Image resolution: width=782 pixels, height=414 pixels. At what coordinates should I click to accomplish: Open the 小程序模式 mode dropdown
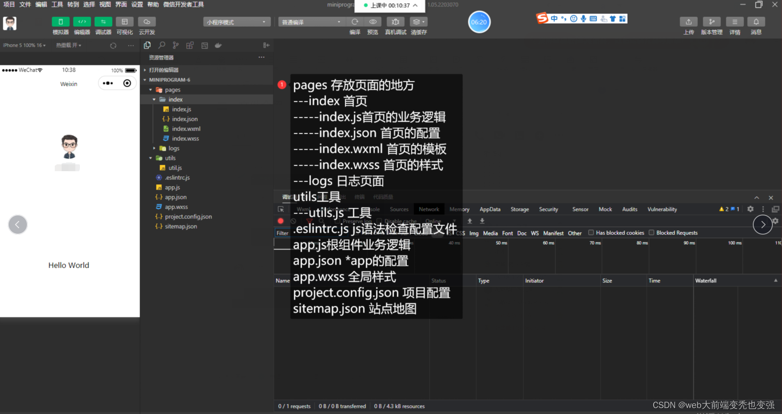(236, 21)
